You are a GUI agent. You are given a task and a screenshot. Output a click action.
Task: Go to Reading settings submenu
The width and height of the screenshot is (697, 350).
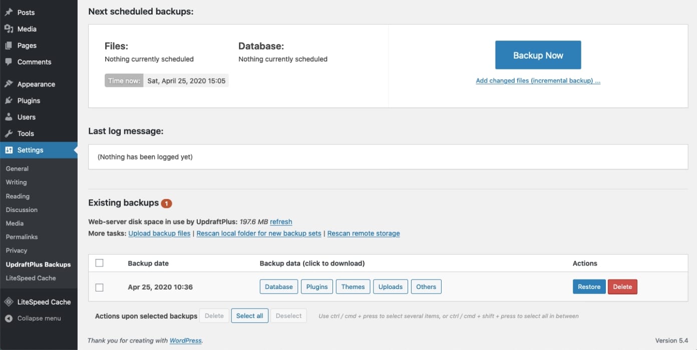[x=18, y=196]
